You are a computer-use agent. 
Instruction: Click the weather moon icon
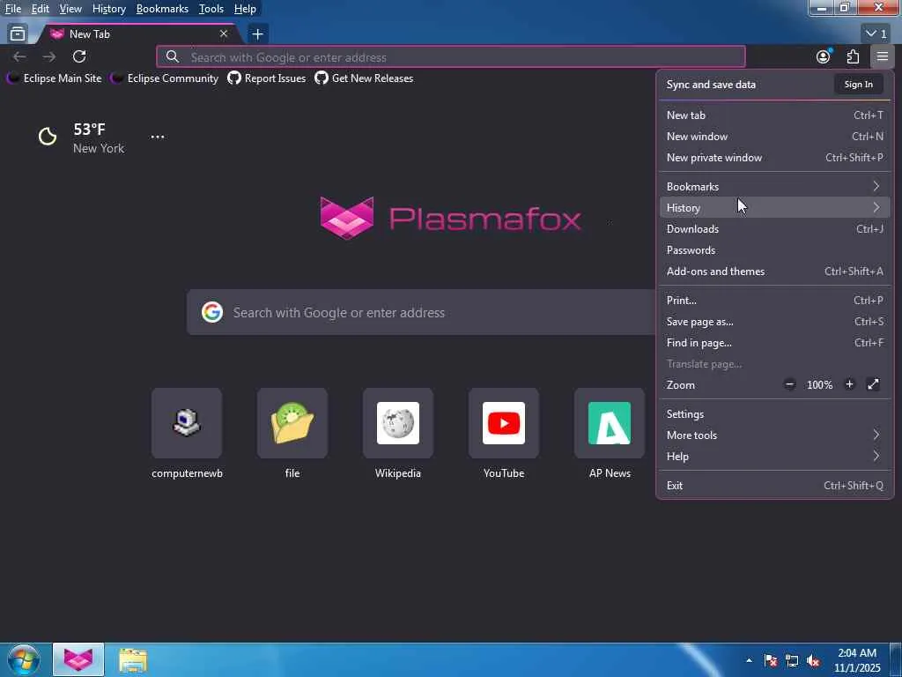[48, 137]
